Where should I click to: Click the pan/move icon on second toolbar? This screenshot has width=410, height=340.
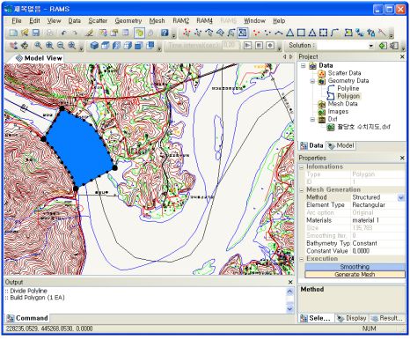(x=25, y=46)
